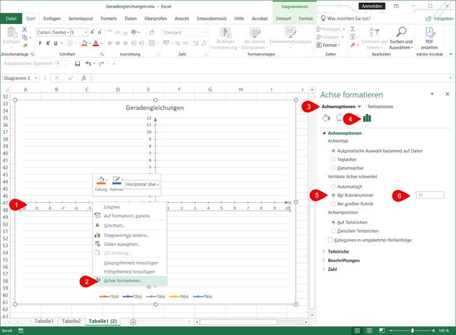Switch to the Entwurf tab under Diagrammtools
Viewport: 456px width, 335px height.
tap(283, 18)
